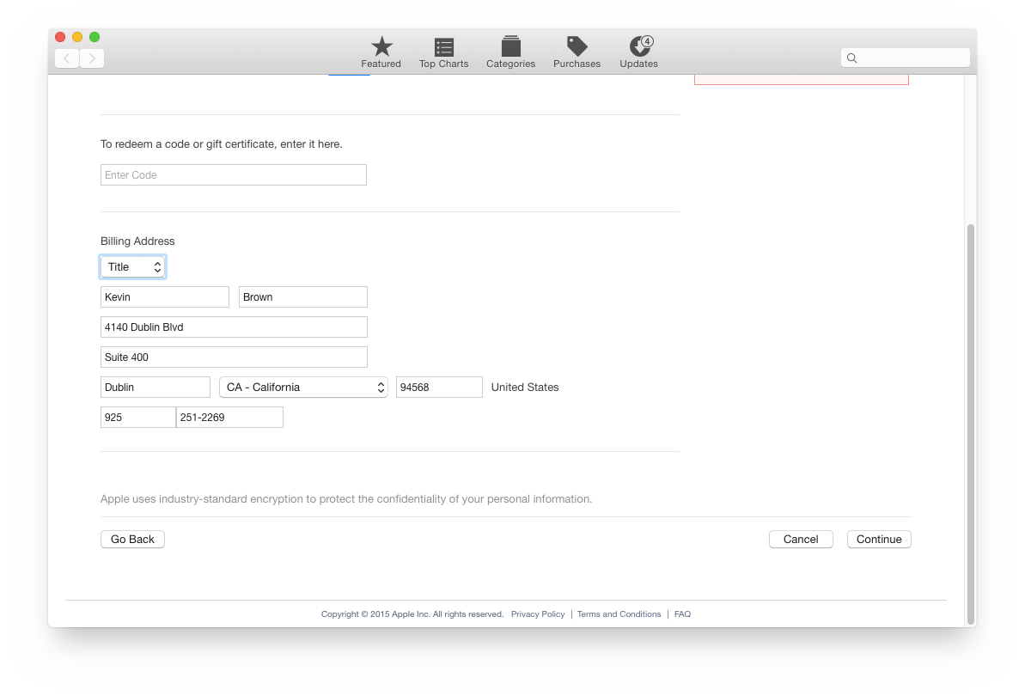The height and width of the screenshot is (696, 1025).
Task: Expand the Title dropdown
Action: [x=133, y=267]
